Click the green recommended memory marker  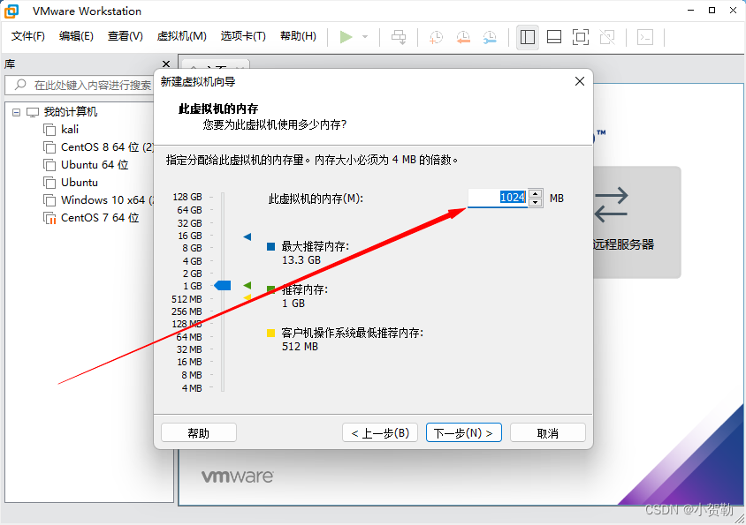247,285
